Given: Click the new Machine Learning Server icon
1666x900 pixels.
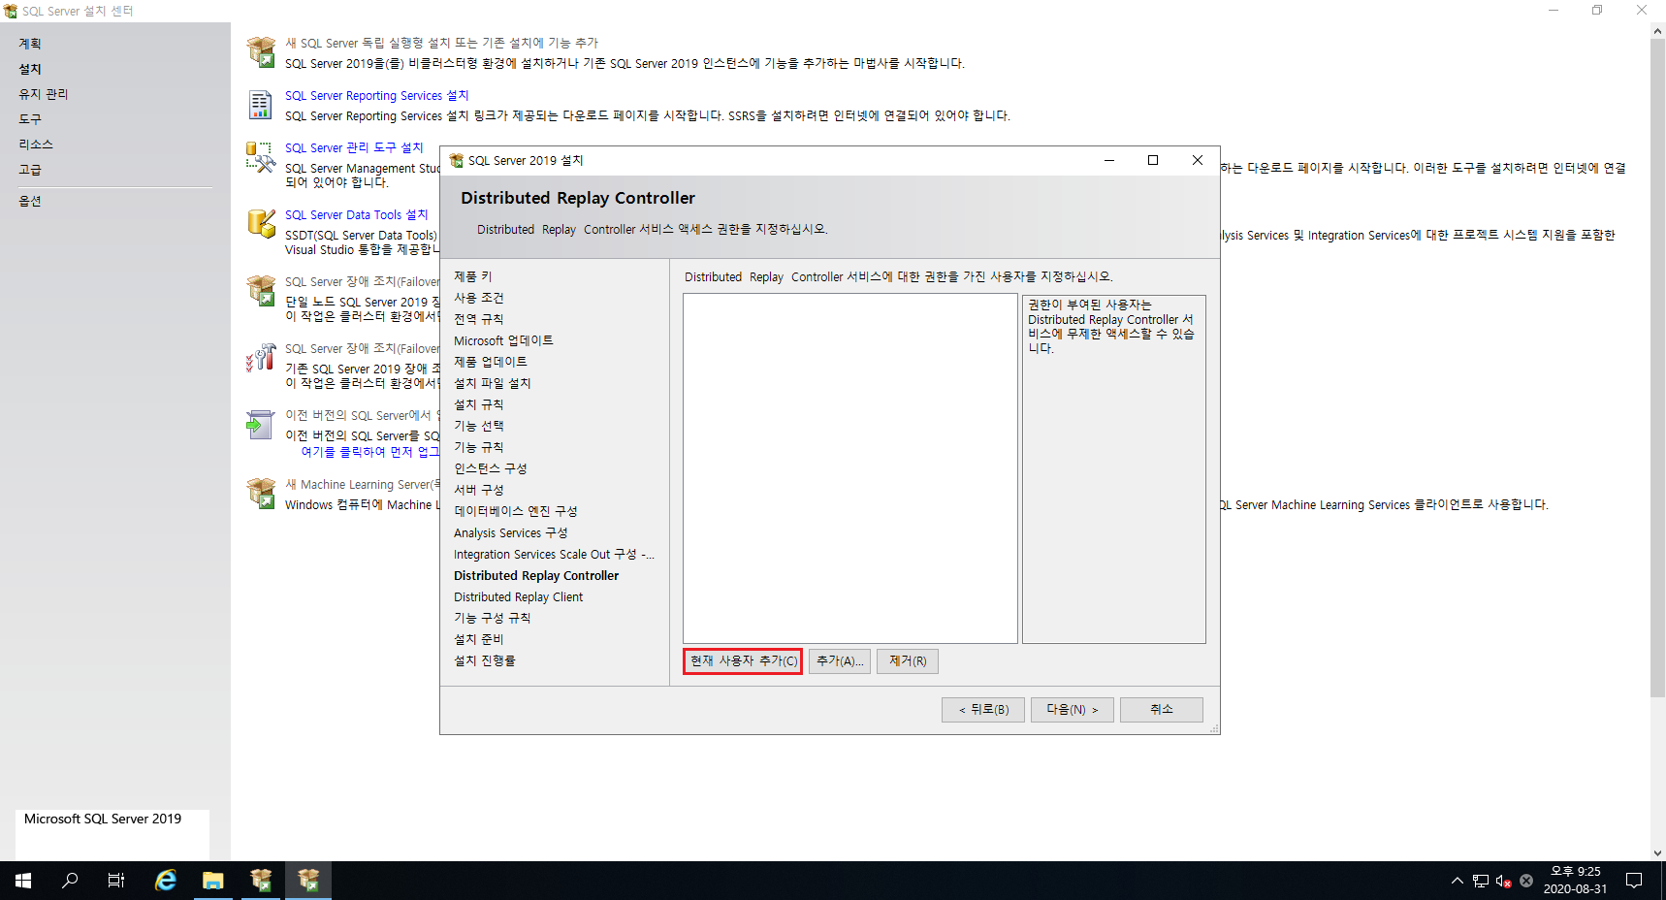Looking at the screenshot, I should coord(261,494).
